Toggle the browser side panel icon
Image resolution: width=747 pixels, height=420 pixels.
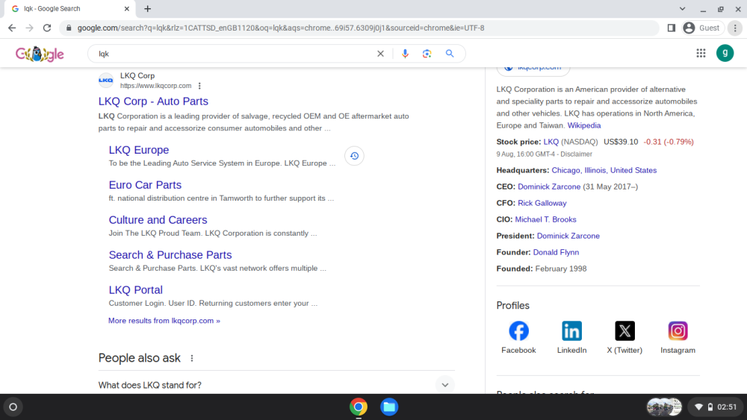tap(672, 28)
